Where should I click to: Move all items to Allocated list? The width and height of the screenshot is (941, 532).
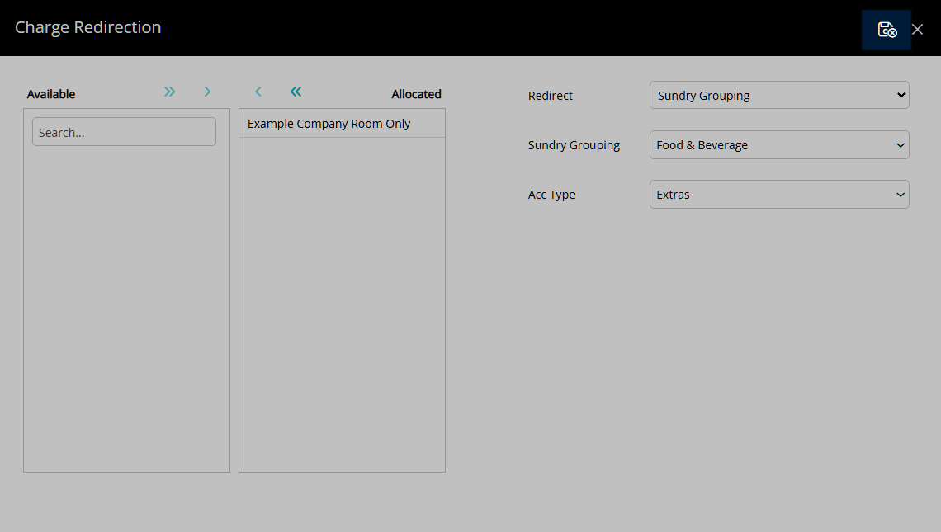tap(170, 92)
